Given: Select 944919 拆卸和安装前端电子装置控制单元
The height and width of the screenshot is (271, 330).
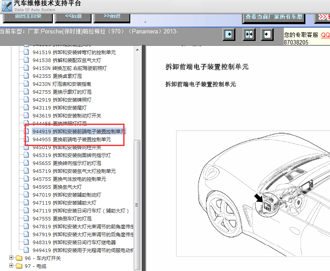Looking at the screenshot, I should [79, 132].
